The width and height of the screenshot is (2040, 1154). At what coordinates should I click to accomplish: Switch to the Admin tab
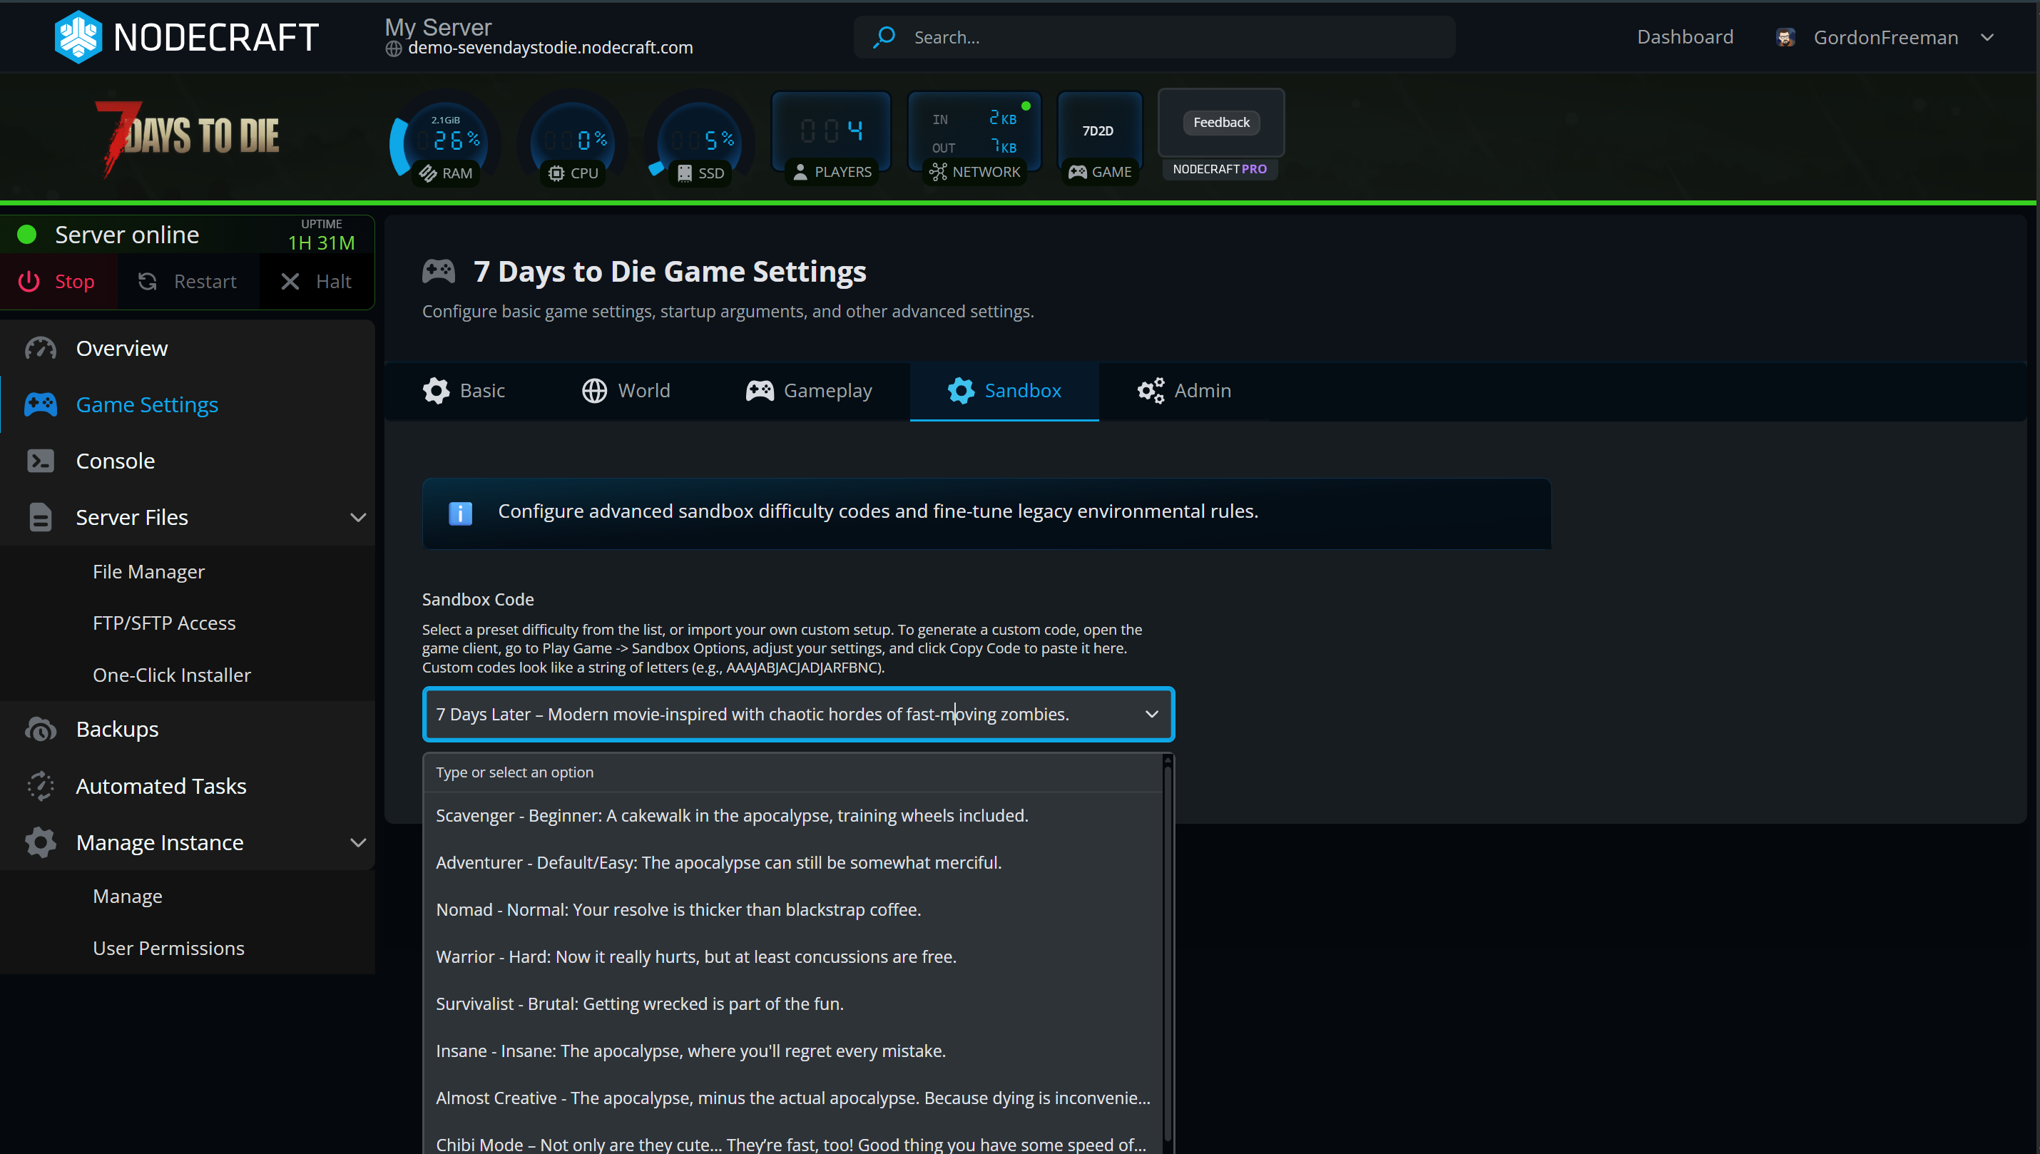[1184, 391]
